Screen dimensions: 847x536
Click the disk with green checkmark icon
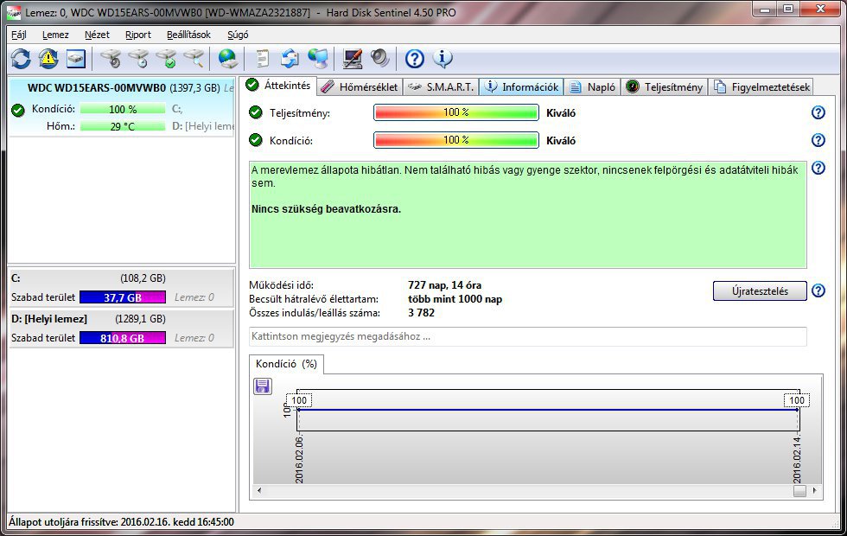(x=166, y=59)
